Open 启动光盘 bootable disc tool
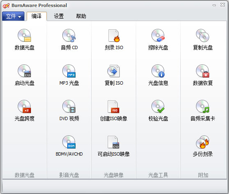 tap(24, 75)
